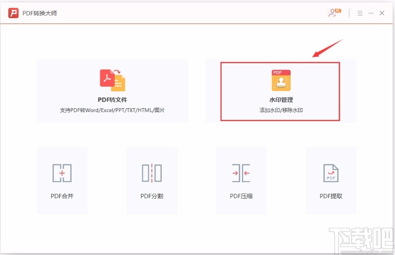The width and height of the screenshot is (395, 255).
Task: Click the PDF转文件 conversion icon
Action: [x=113, y=80]
